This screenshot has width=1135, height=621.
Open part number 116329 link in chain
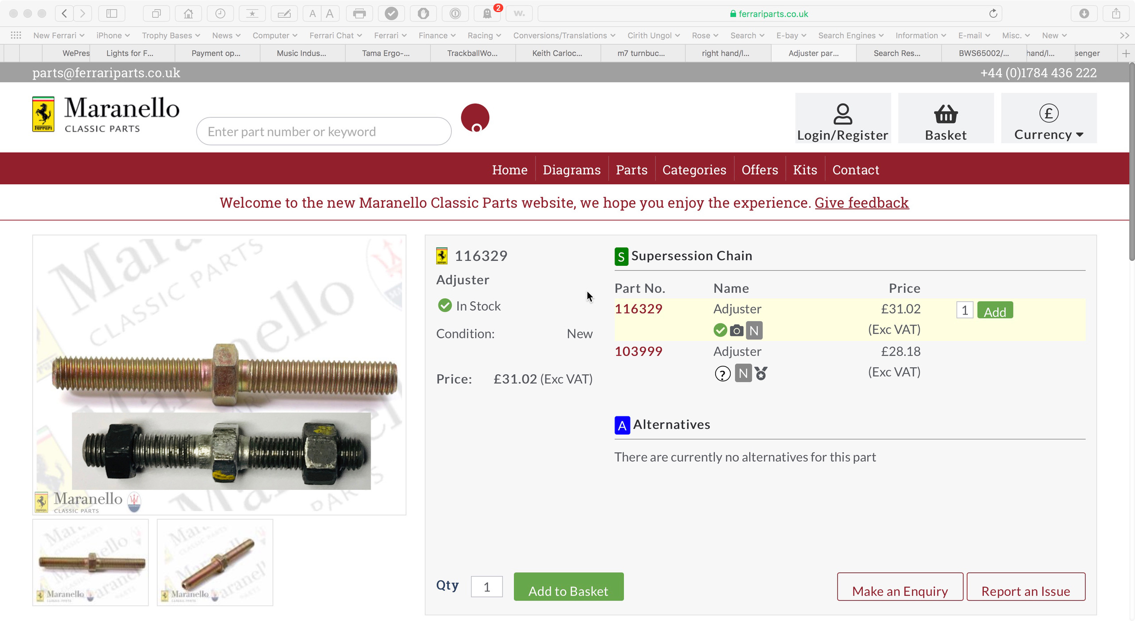tap(638, 309)
